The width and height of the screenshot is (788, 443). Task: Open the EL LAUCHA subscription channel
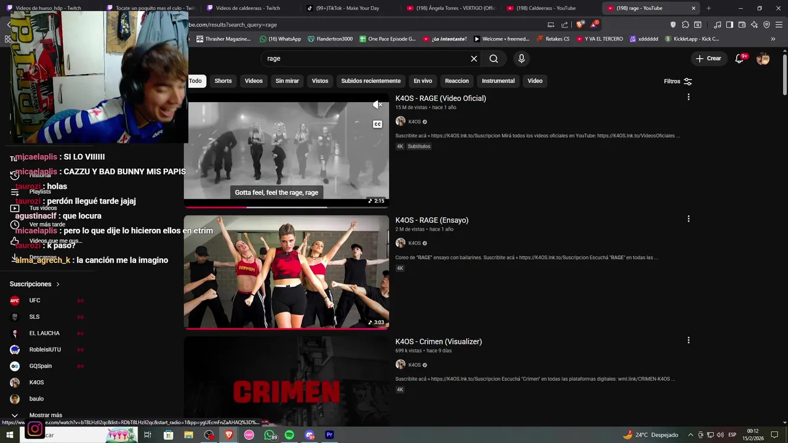point(43,333)
